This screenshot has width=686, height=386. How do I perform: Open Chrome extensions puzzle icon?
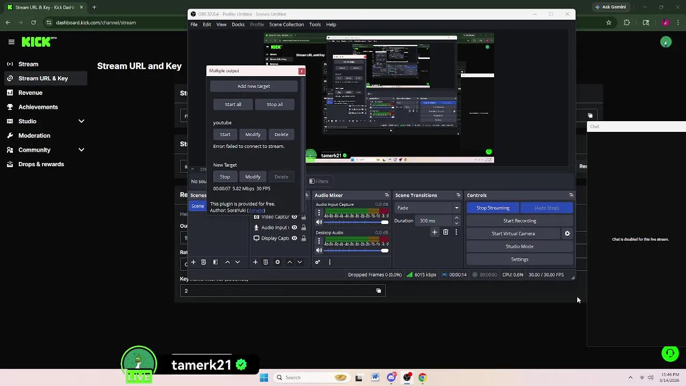tap(627, 23)
